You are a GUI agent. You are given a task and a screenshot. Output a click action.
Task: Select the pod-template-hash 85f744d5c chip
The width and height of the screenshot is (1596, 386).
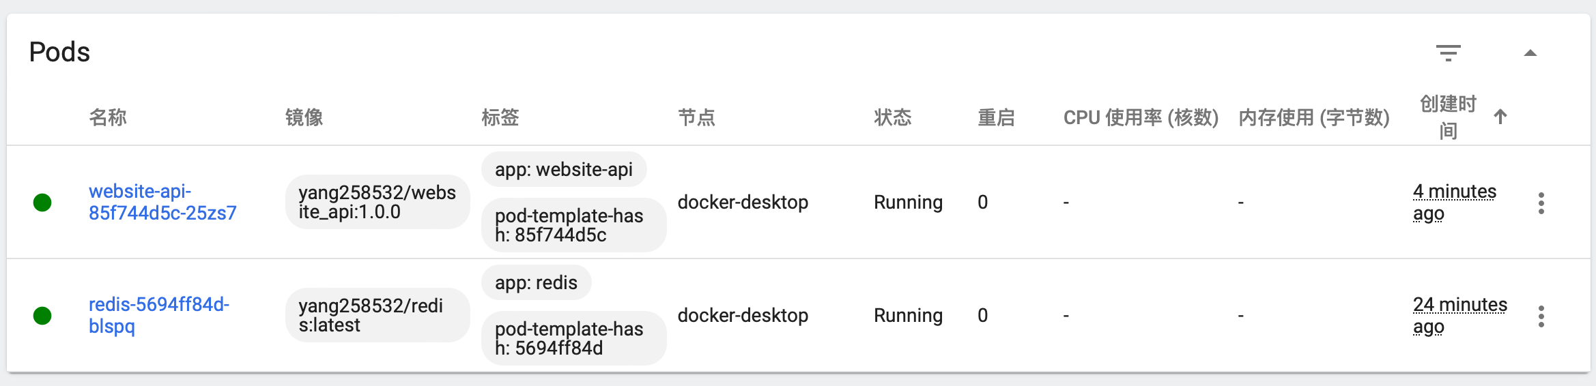coord(573,225)
